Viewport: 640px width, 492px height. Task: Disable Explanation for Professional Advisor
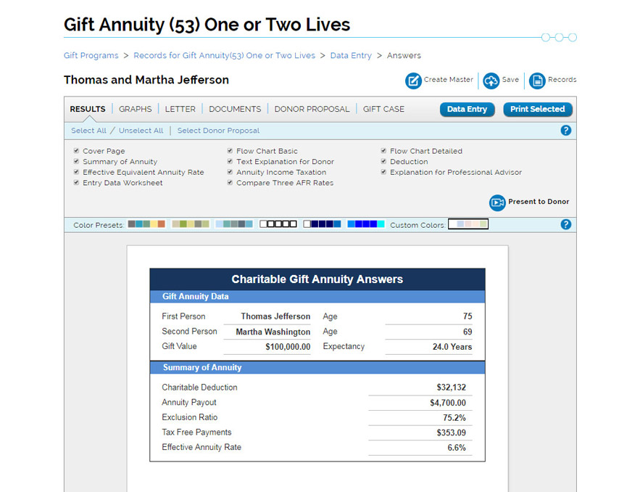(383, 172)
